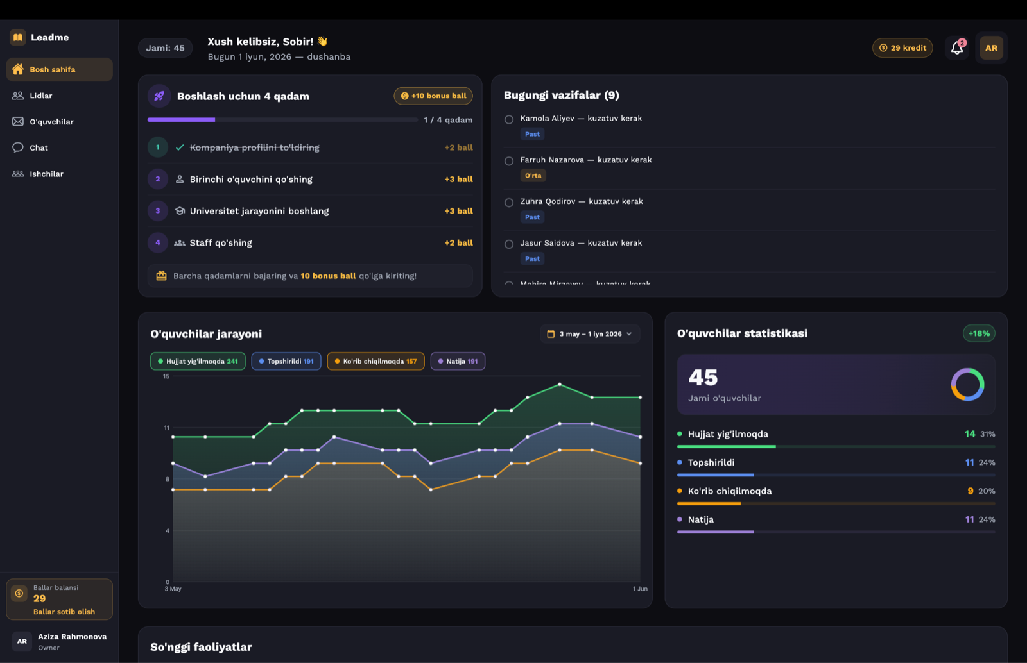Click the AR avatar beside Aziza Rahmonova
Screen dimensions: 1027x663
click(22, 641)
